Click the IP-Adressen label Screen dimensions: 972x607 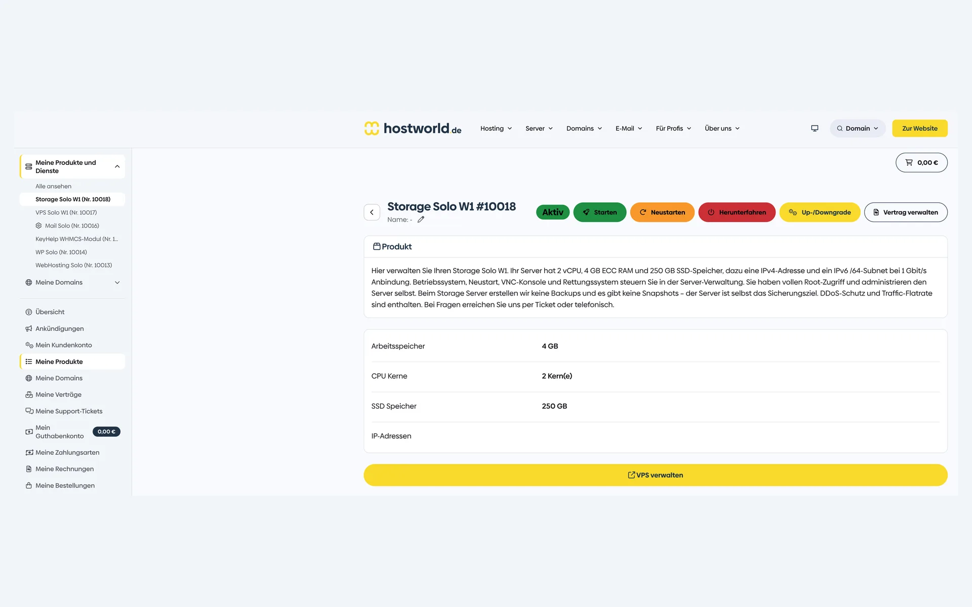391,436
